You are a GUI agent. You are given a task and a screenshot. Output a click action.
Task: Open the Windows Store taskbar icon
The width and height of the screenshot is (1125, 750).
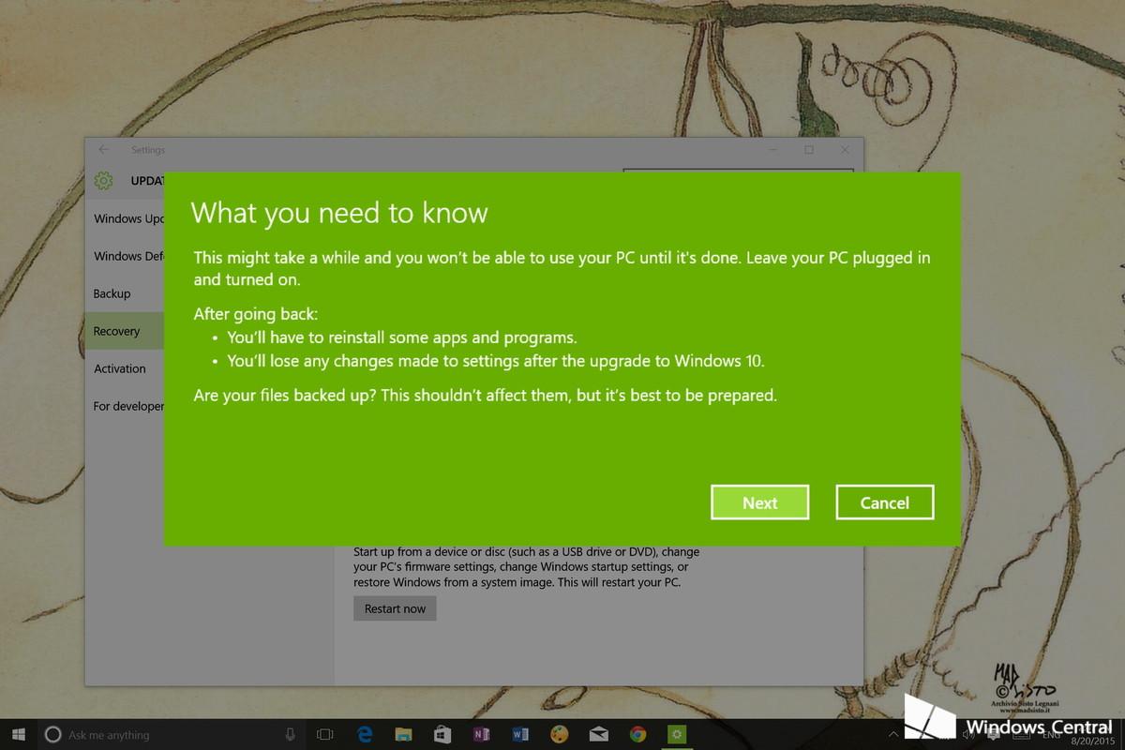click(x=442, y=735)
